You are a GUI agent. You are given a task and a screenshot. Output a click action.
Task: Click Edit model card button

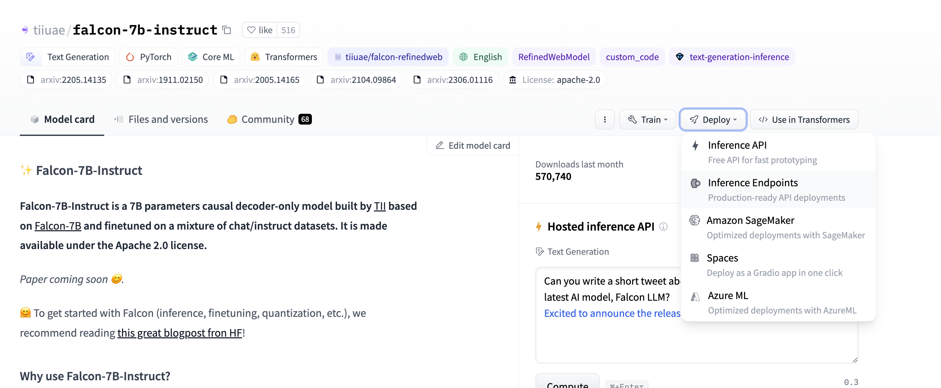(473, 146)
